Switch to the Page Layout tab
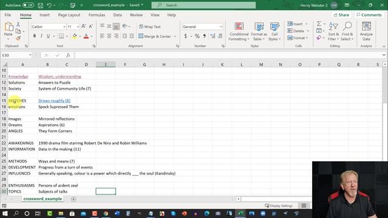Viewport: 388px width, 218px height. click(69, 15)
